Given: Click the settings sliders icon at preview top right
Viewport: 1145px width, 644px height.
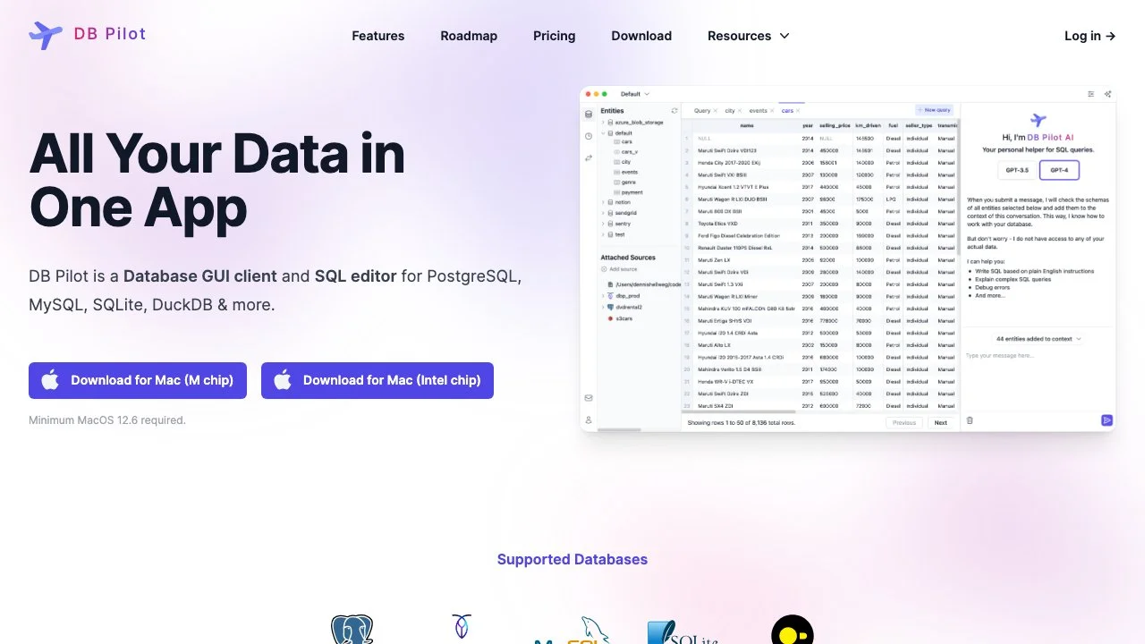Looking at the screenshot, I should click(x=1090, y=94).
